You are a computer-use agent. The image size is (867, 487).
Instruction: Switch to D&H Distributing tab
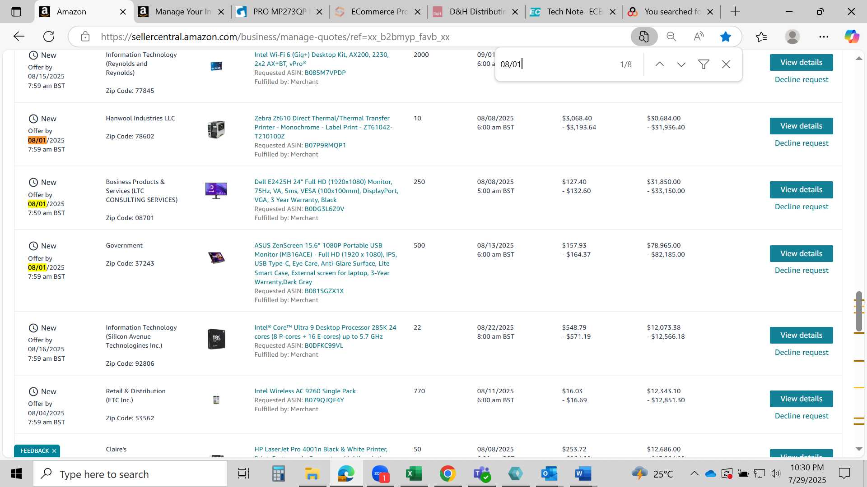pos(476,12)
